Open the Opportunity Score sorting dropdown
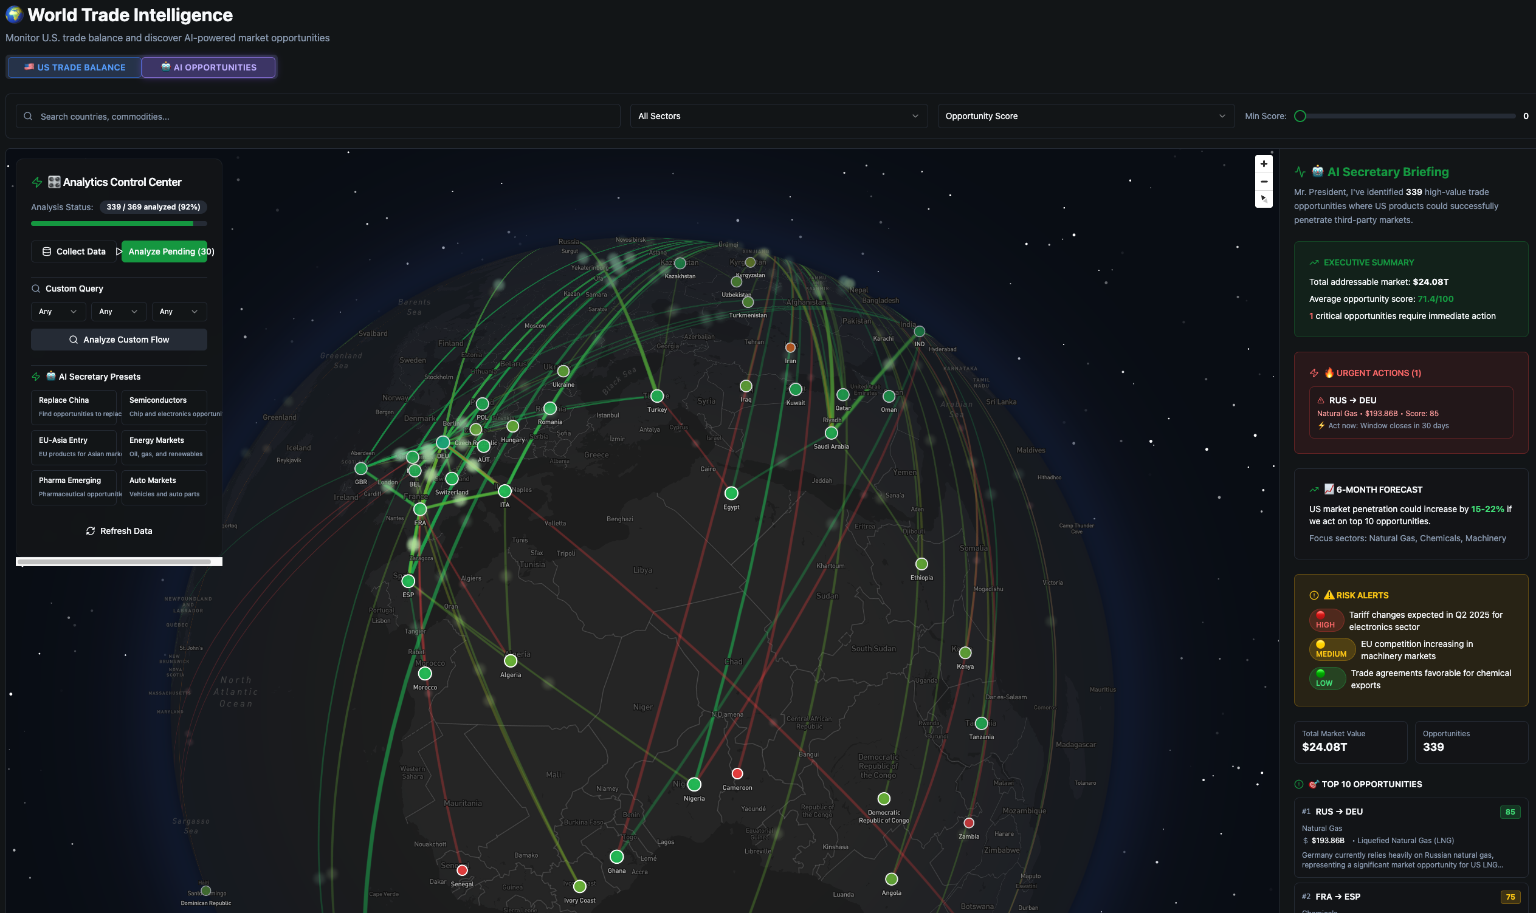This screenshot has width=1536, height=913. click(1085, 115)
